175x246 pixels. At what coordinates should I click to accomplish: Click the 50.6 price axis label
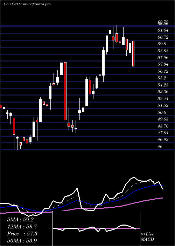pos(162,112)
